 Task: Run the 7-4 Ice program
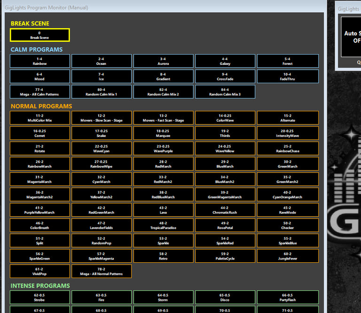102,77
